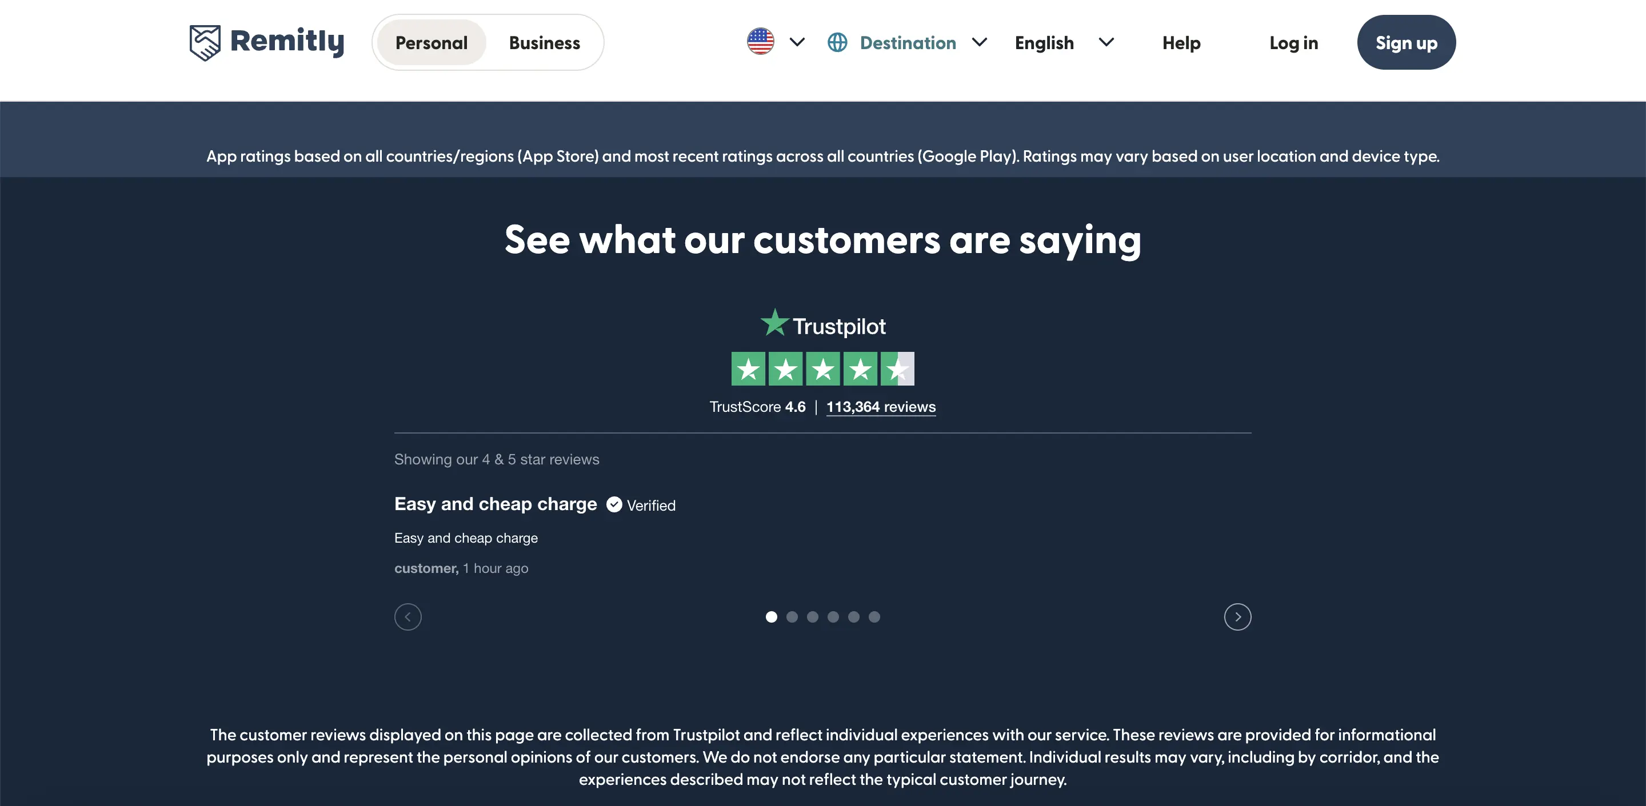Open the English language dropdown

[1064, 42]
